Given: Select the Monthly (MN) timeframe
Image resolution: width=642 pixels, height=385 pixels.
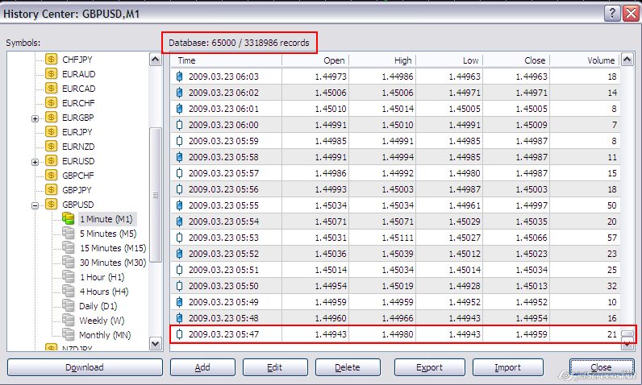Looking at the screenshot, I should coord(105,335).
